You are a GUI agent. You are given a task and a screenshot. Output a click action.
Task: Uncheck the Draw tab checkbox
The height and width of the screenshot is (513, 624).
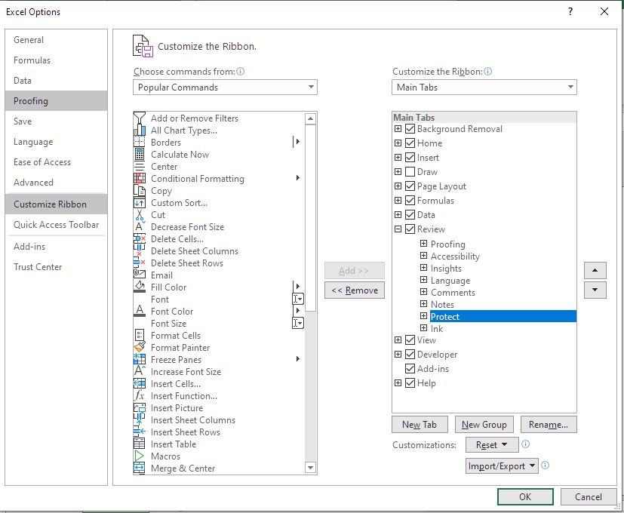click(x=409, y=171)
